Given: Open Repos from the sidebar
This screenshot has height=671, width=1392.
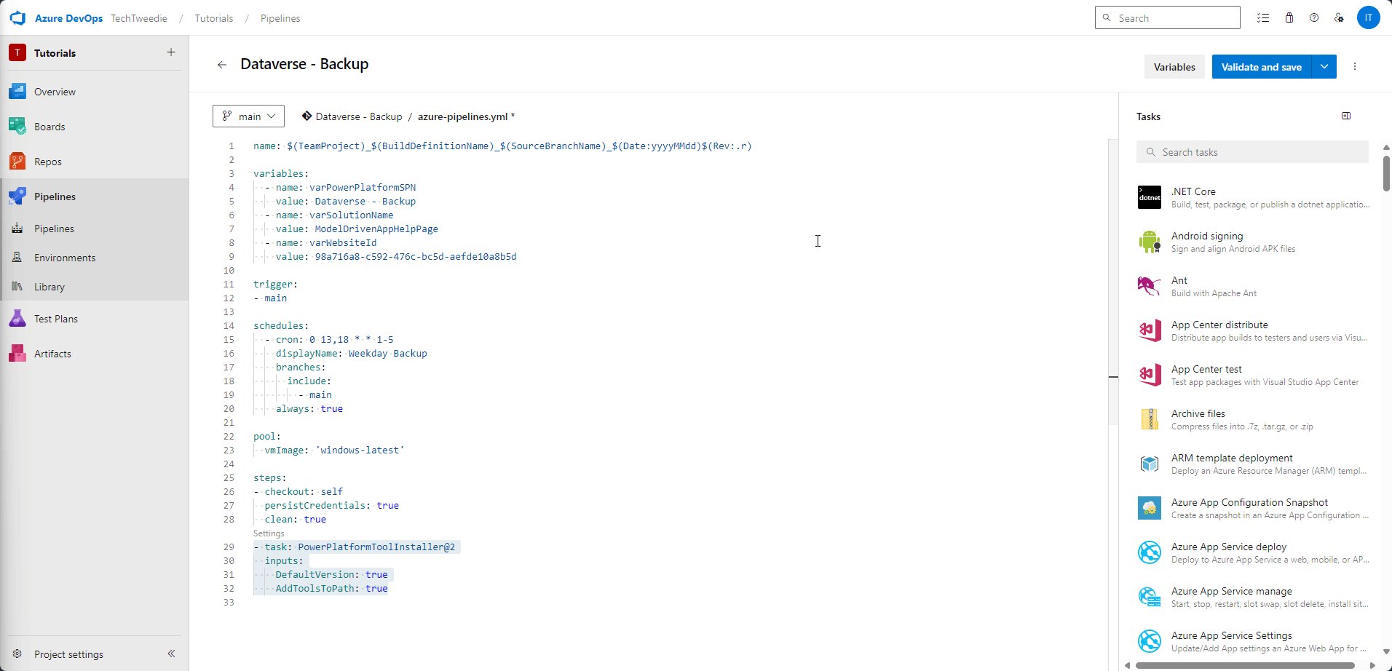Looking at the screenshot, I should [47, 161].
